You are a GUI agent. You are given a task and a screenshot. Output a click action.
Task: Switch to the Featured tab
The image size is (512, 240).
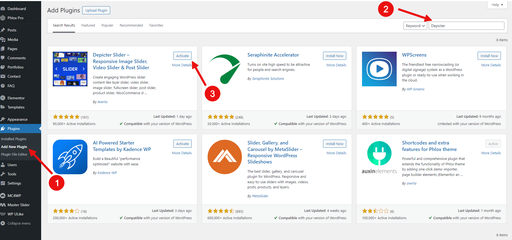(88, 25)
